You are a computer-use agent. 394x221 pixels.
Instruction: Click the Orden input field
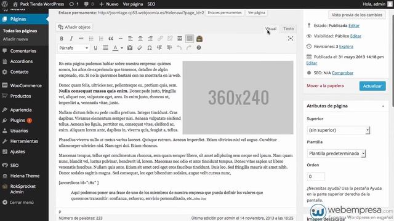coord(316,176)
